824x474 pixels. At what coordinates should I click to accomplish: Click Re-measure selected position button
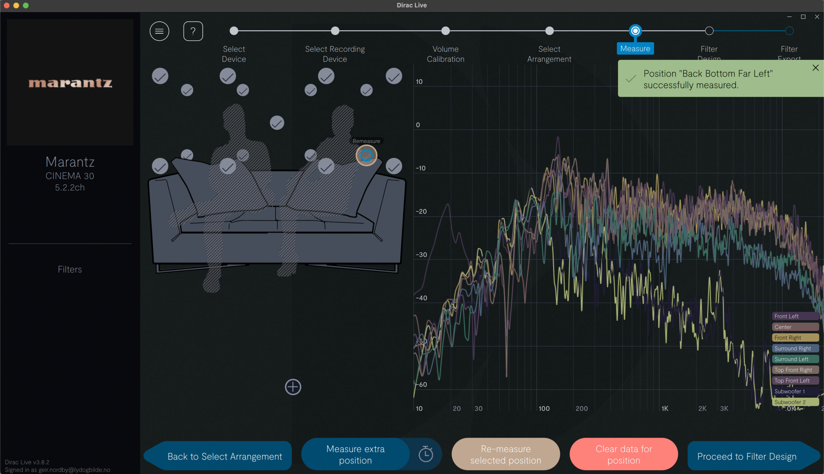click(506, 454)
